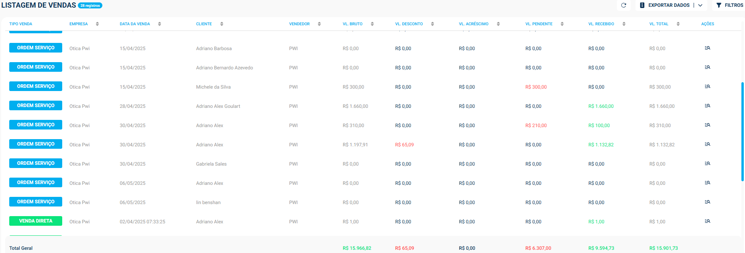
Task: Click discount value R$ 65,09 in Adriano Alex row
Action: pyautogui.click(x=404, y=145)
